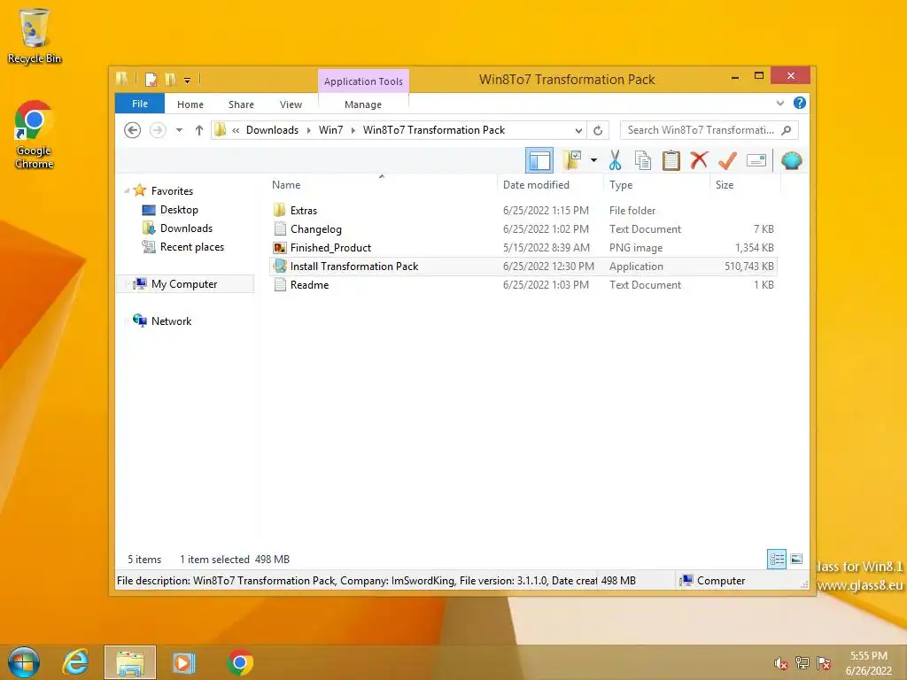
Task: Expand the ribbon with the chevron
Action: [x=780, y=103]
